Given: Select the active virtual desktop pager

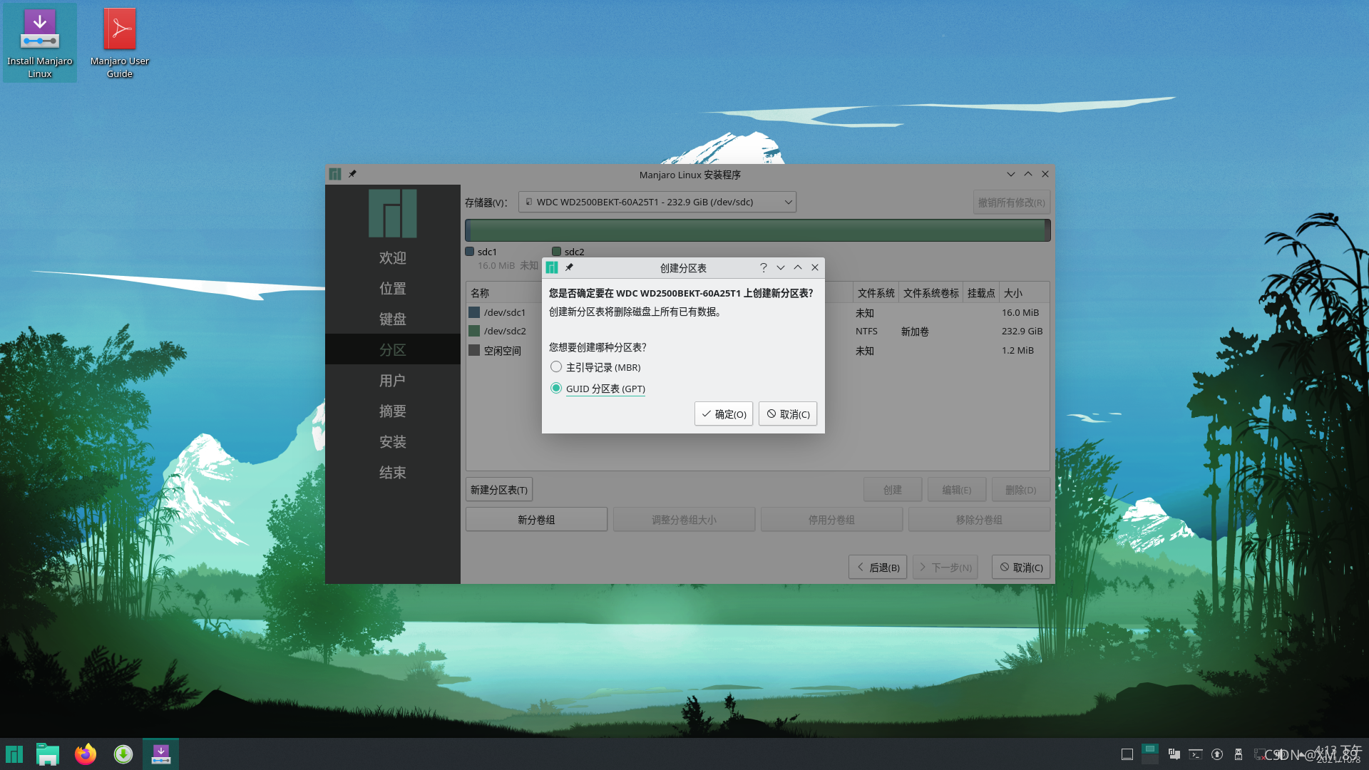Looking at the screenshot, I should point(1150,749).
